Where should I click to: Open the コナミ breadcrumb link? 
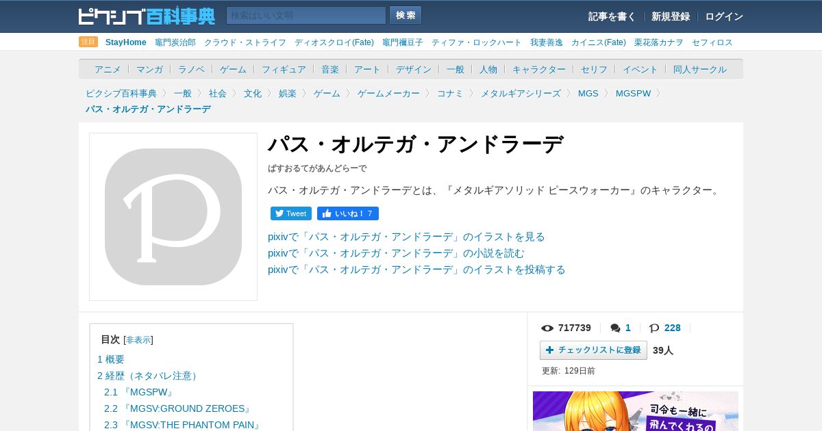point(450,94)
